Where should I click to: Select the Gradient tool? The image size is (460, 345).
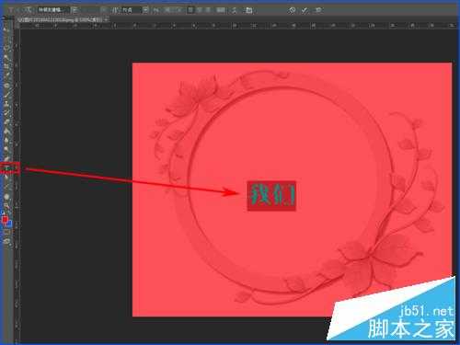[6, 132]
